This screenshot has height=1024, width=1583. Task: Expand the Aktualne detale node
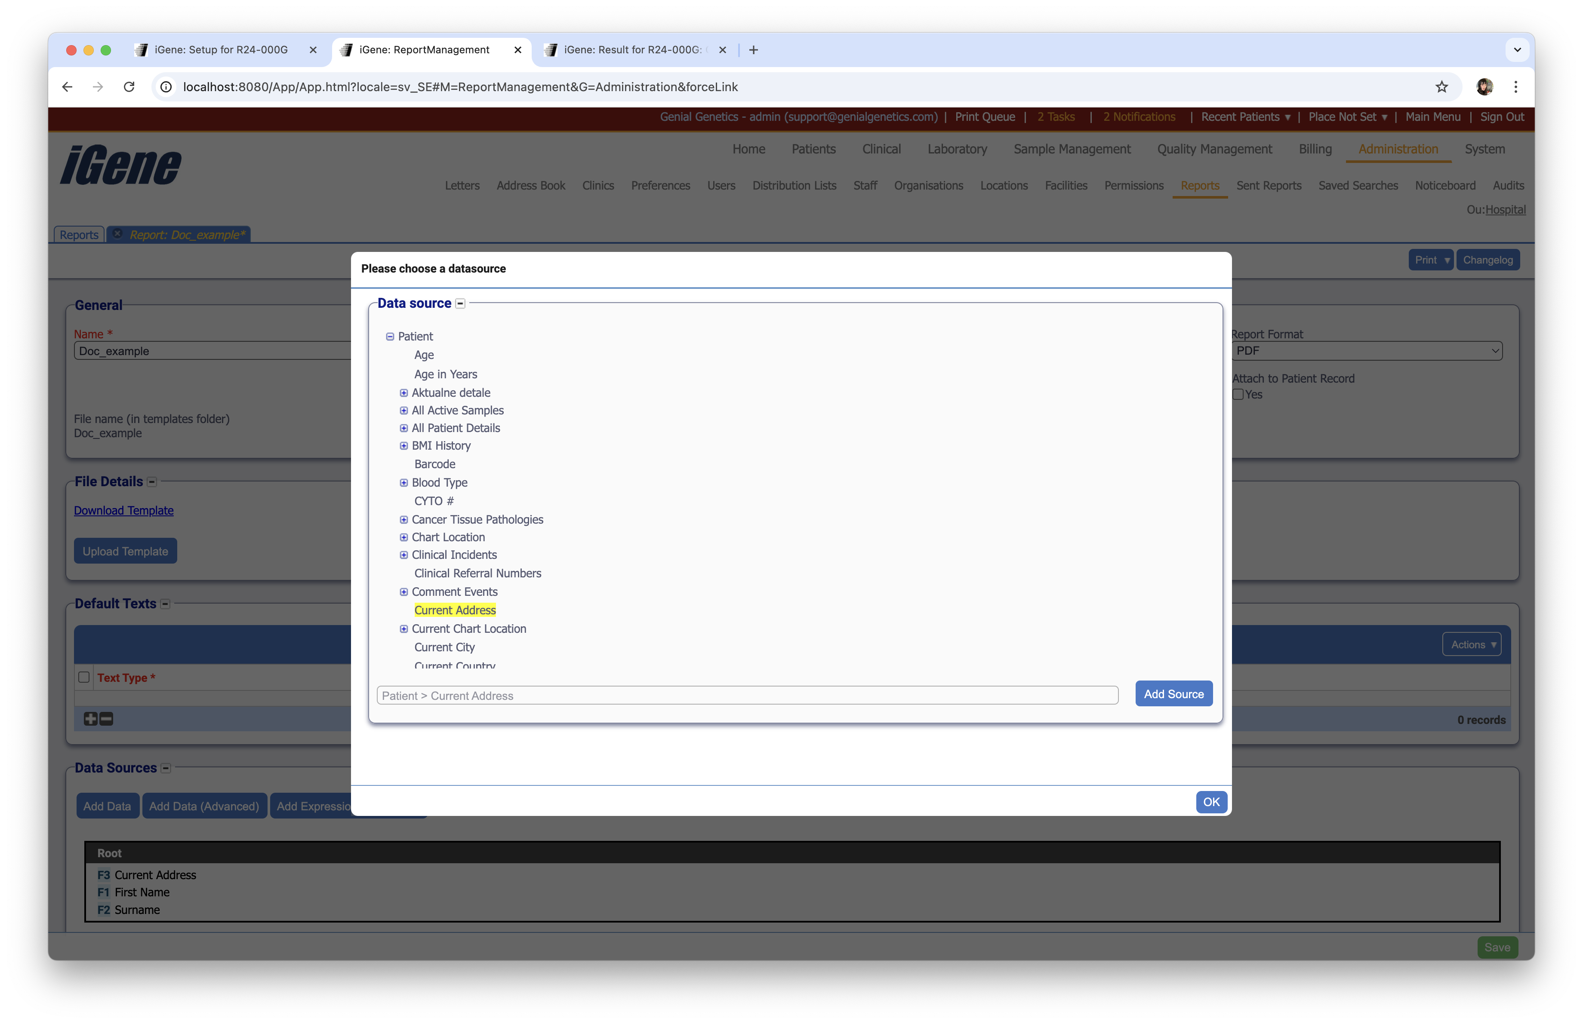[404, 393]
